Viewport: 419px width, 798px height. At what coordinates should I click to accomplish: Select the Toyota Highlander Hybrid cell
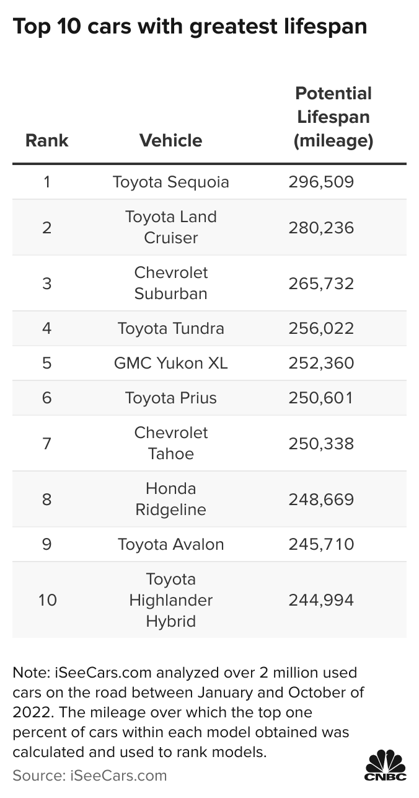(x=170, y=600)
